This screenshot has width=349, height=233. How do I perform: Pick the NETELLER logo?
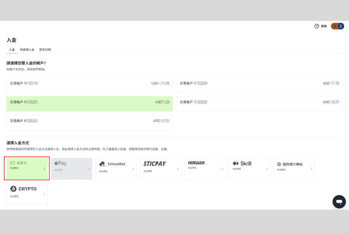click(x=197, y=163)
